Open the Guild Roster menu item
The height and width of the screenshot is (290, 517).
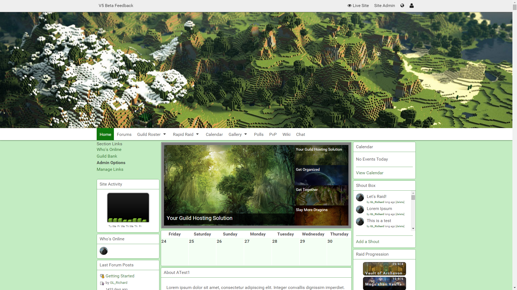(149, 134)
